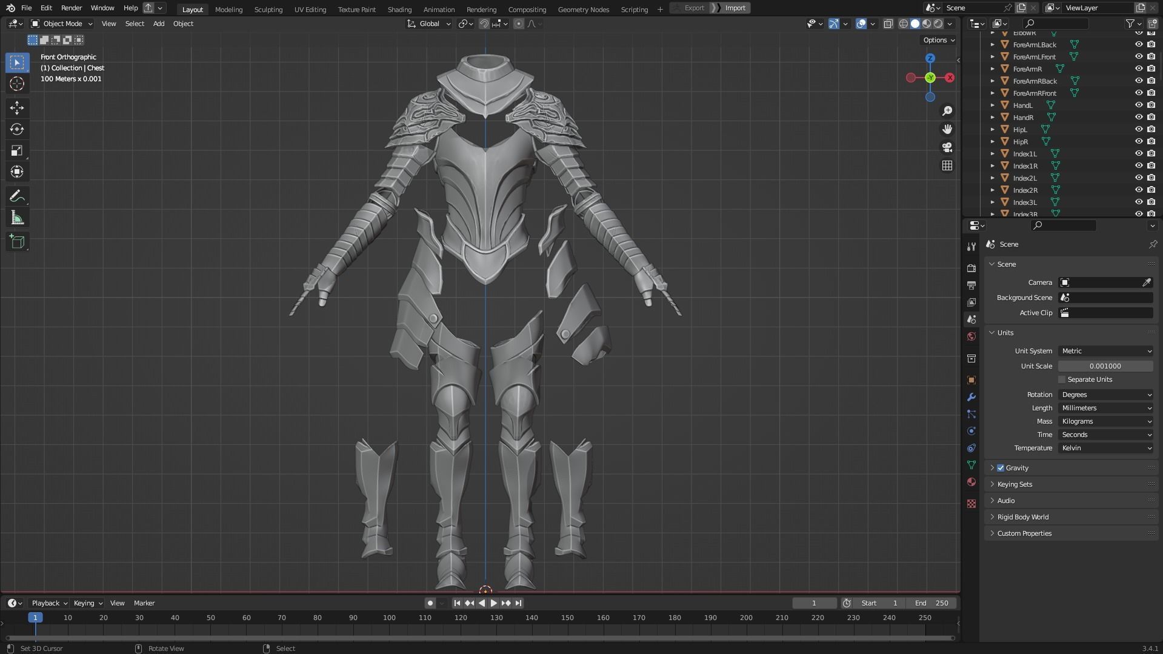Viewport: 1163px width, 654px height.
Task: Open the Render properties tab
Action: click(971, 268)
